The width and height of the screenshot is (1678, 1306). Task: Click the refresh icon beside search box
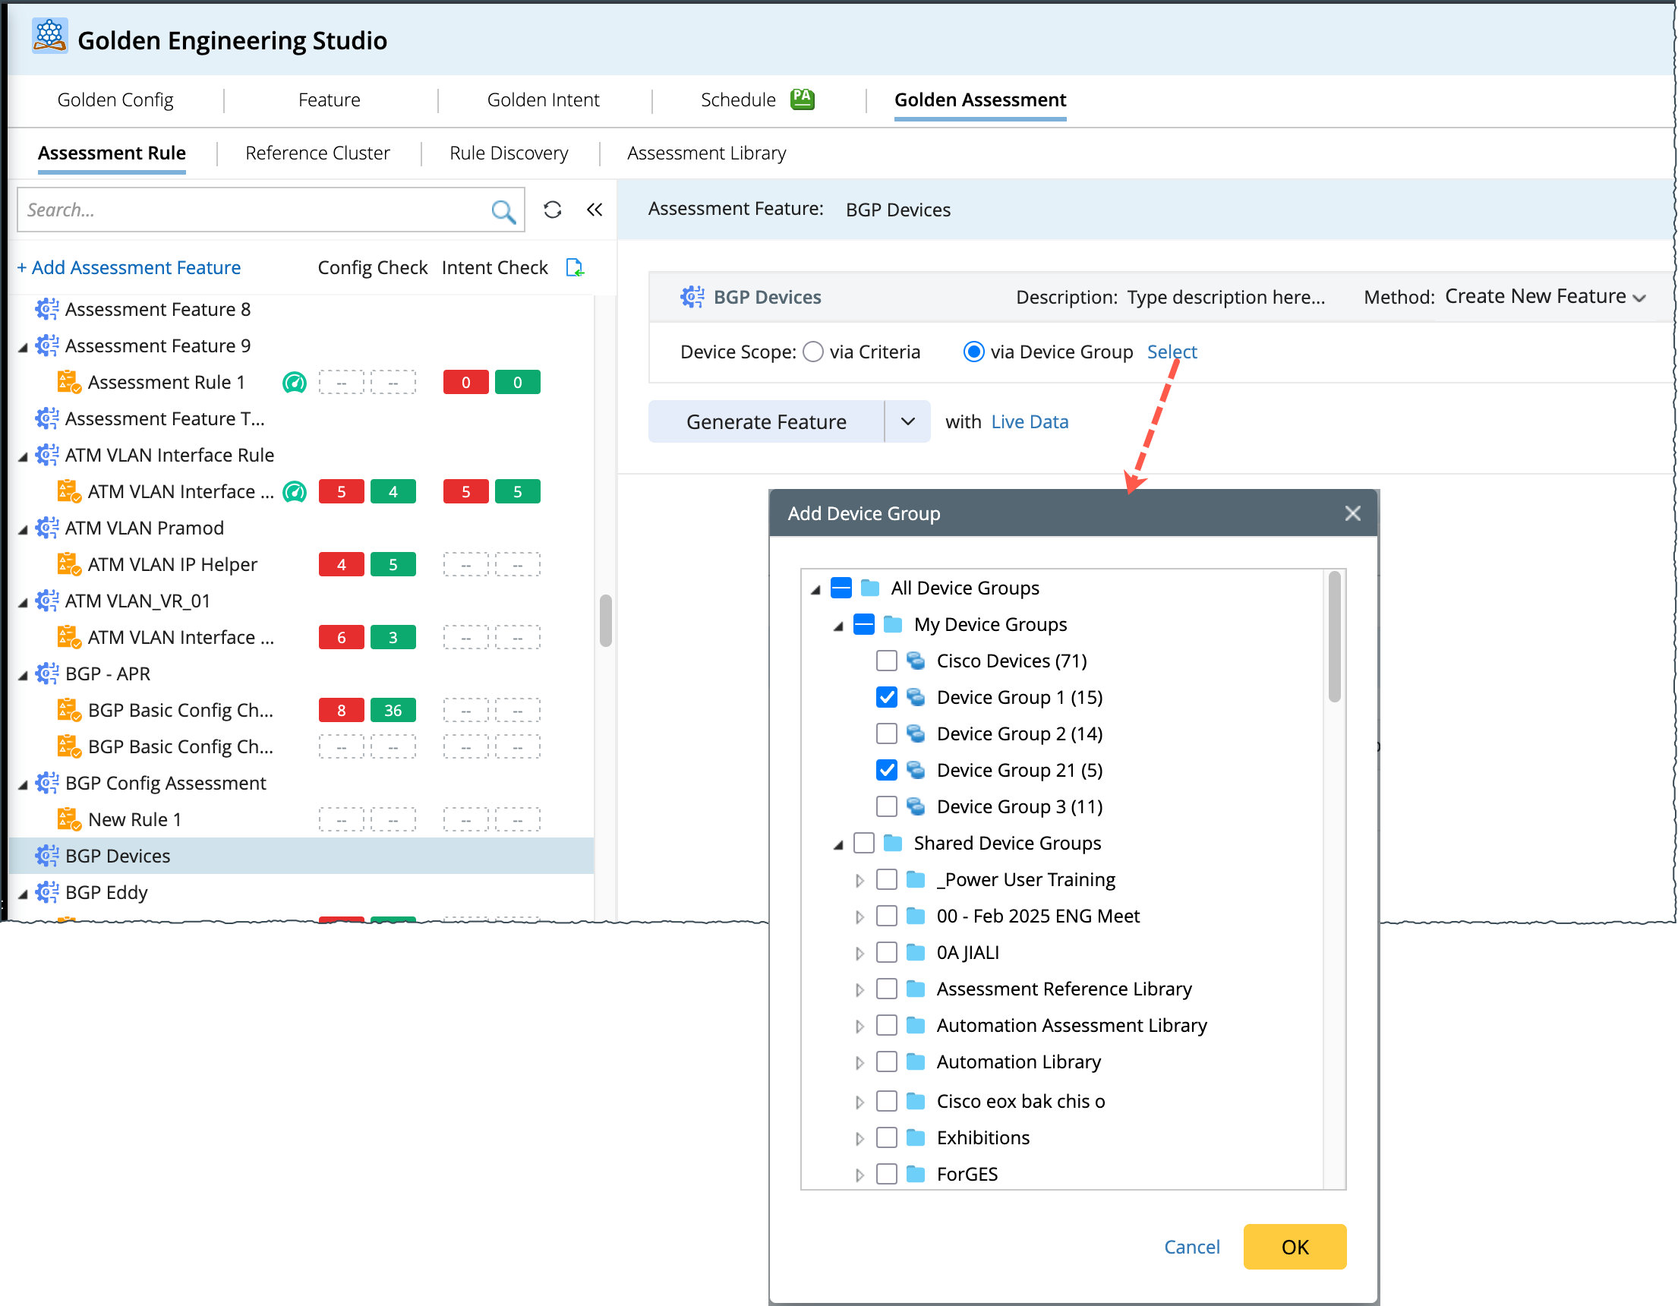[x=553, y=210]
